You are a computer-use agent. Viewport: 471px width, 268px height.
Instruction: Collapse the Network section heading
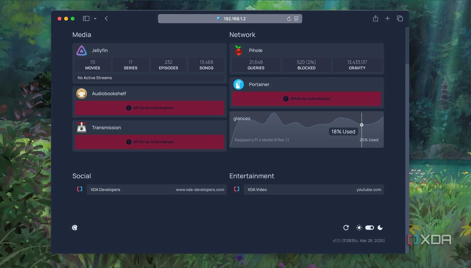(x=242, y=35)
